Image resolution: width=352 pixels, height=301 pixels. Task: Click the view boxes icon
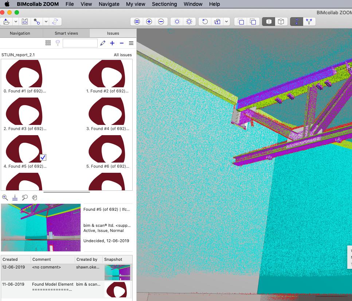pos(217,22)
